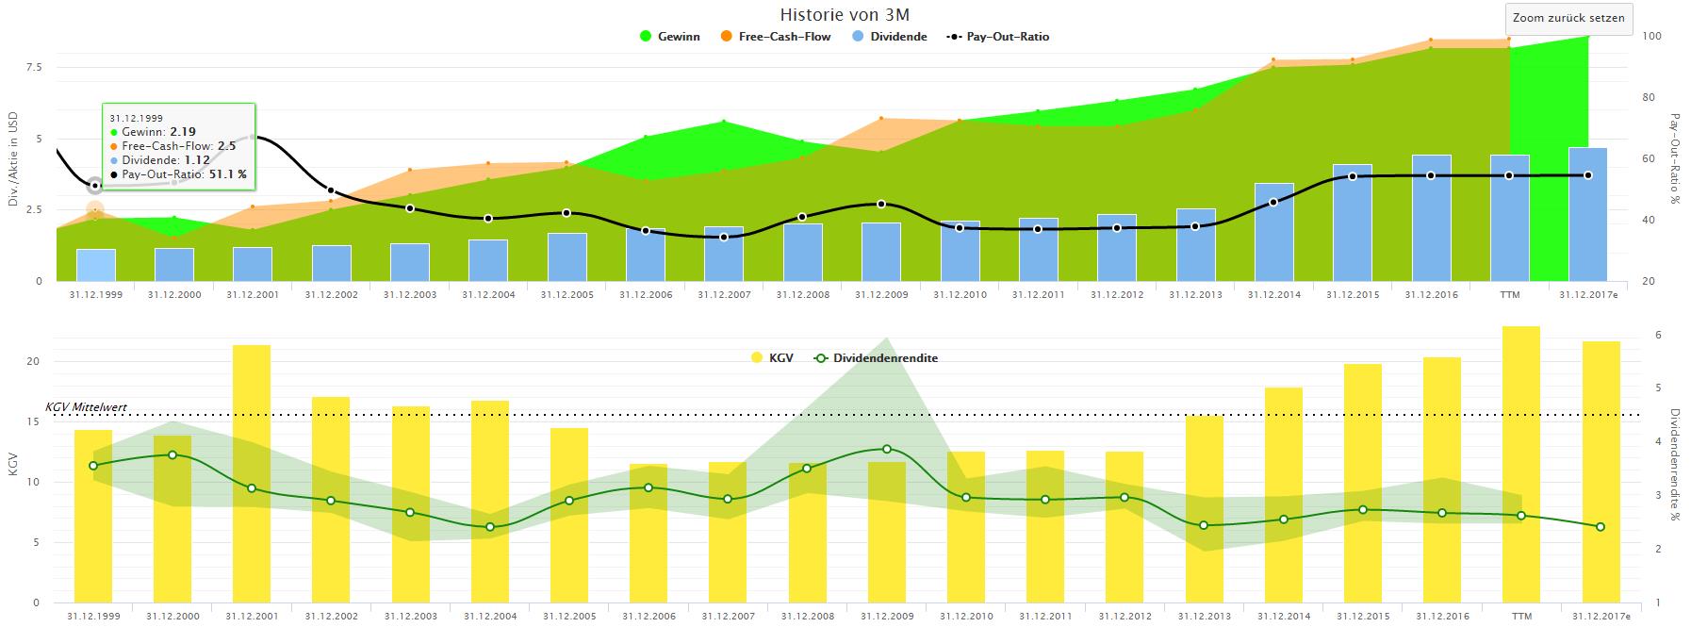Click the "Div./Aktie in USD" axis title
Viewport: 1691px width, 627px height.
13,160
